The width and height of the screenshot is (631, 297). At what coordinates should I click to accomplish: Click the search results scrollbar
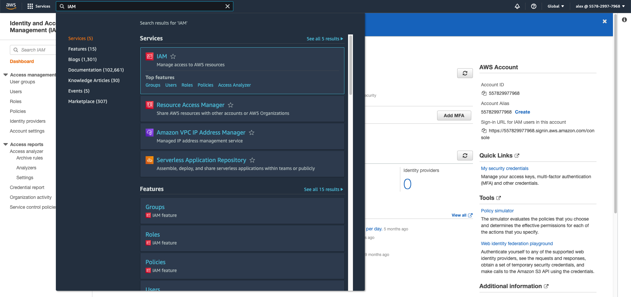tap(351, 65)
